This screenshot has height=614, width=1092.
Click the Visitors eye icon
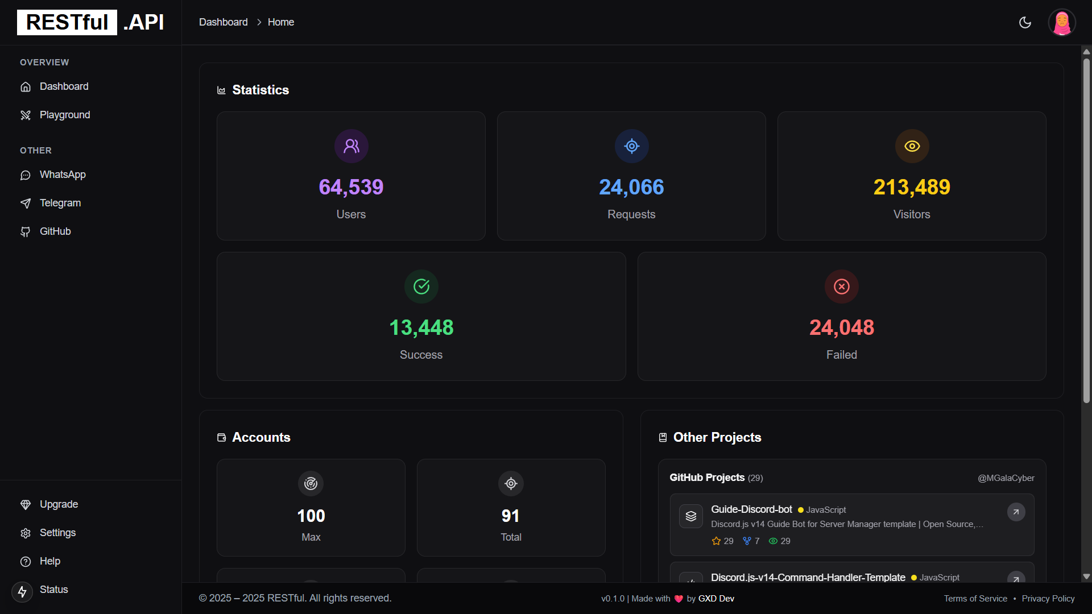tap(912, 146)
